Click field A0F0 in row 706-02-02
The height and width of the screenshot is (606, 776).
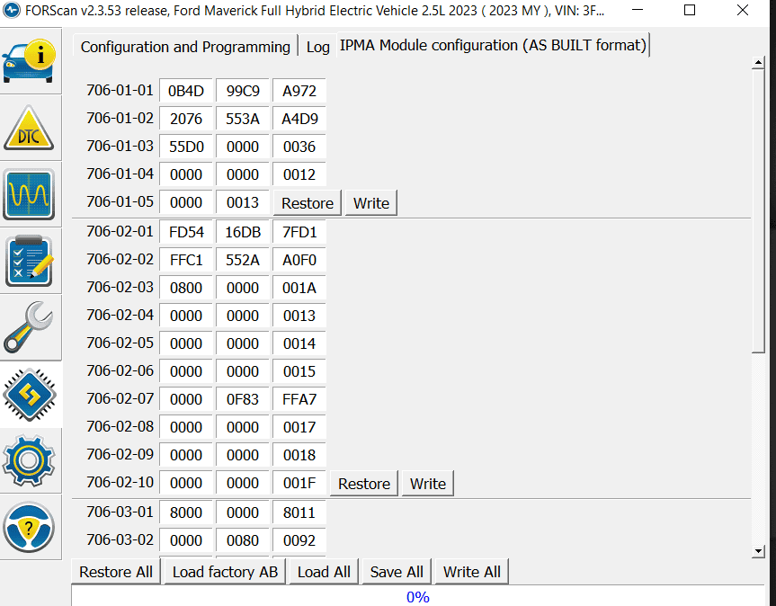coord(299,260)
